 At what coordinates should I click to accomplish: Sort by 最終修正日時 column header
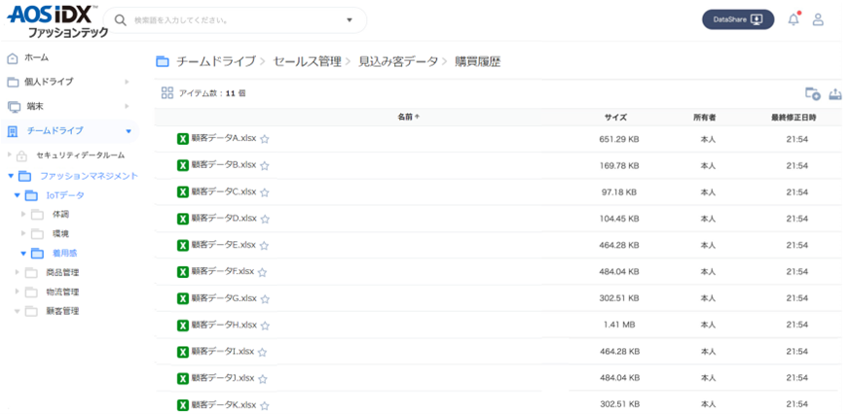click(x=794, y=118)
